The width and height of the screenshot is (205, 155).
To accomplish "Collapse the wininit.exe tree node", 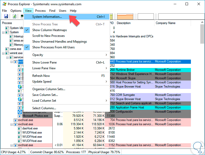I will point(3,53).
